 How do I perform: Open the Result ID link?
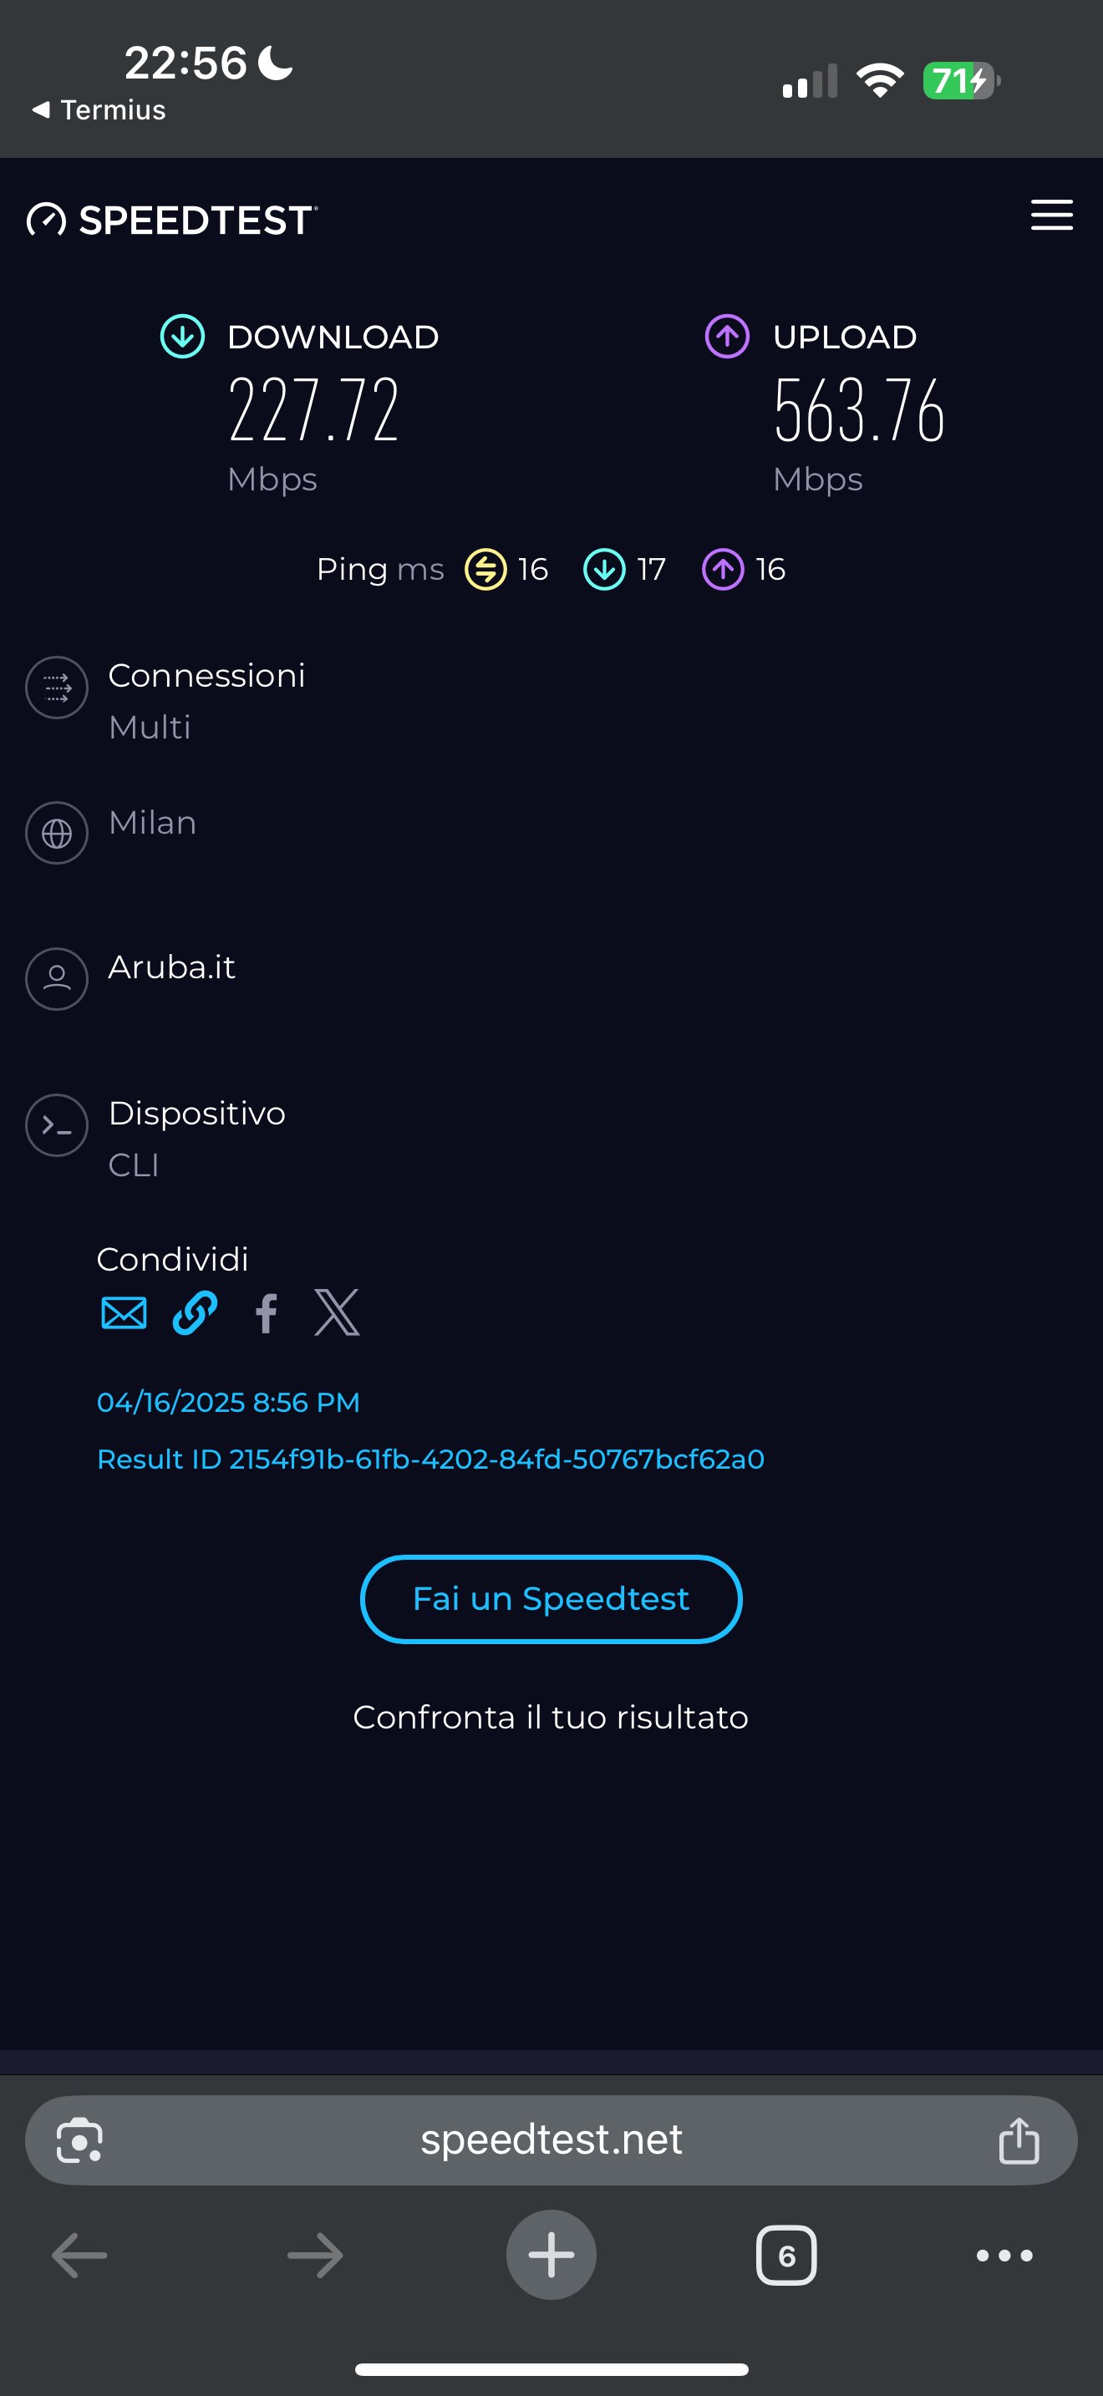[430, 1459]
